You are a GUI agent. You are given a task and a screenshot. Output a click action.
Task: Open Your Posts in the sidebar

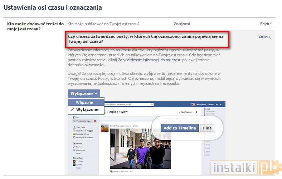click(x=79, y=127)
